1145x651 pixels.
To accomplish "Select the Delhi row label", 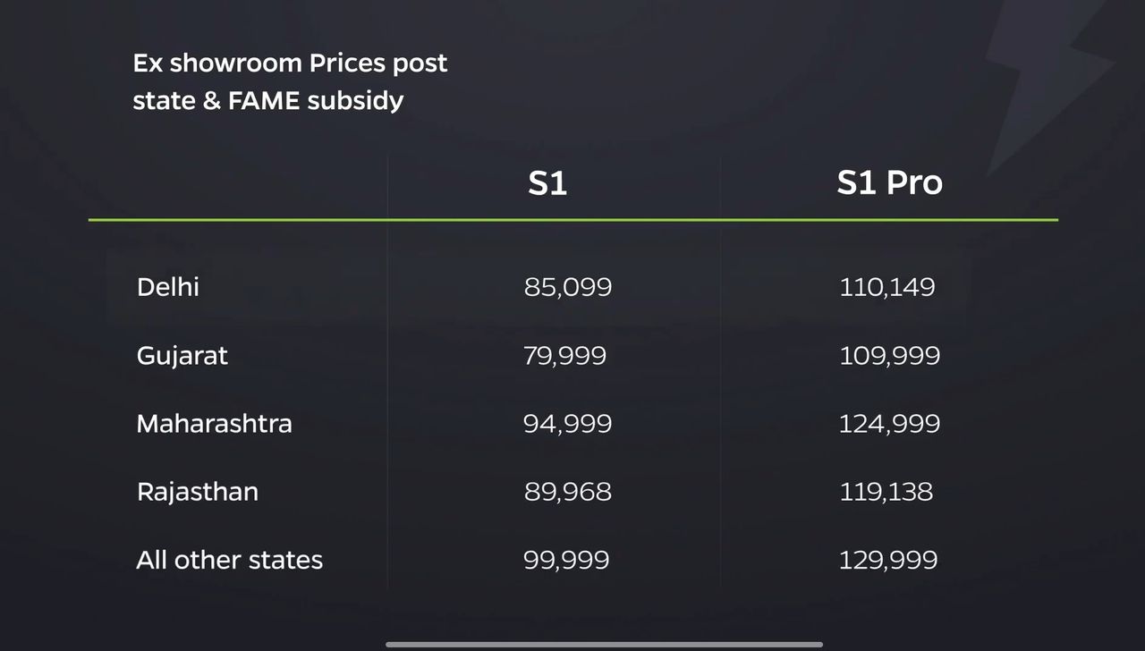I will click(168, 287).
